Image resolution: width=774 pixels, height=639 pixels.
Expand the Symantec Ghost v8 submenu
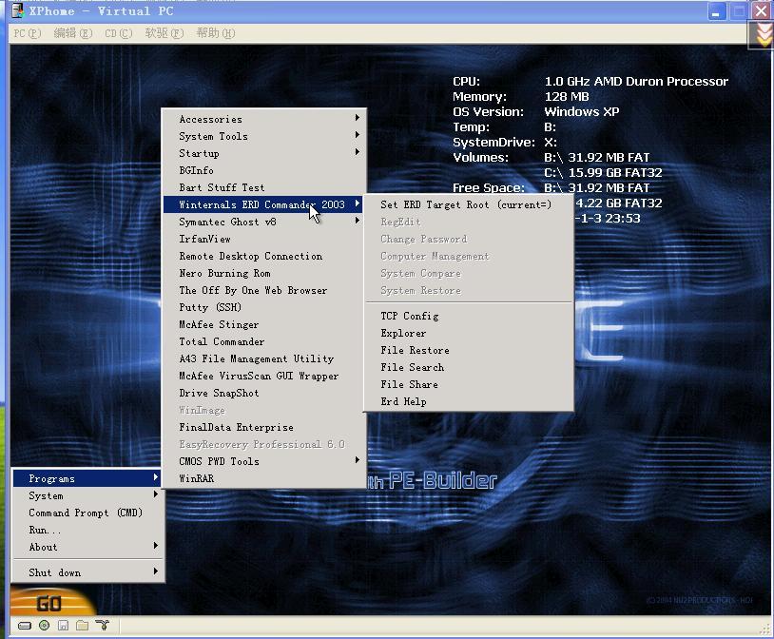(x=264, y=222)
